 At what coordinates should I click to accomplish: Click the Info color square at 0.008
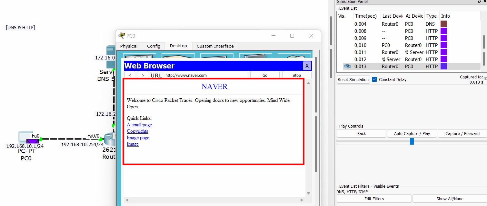point(444,31)
